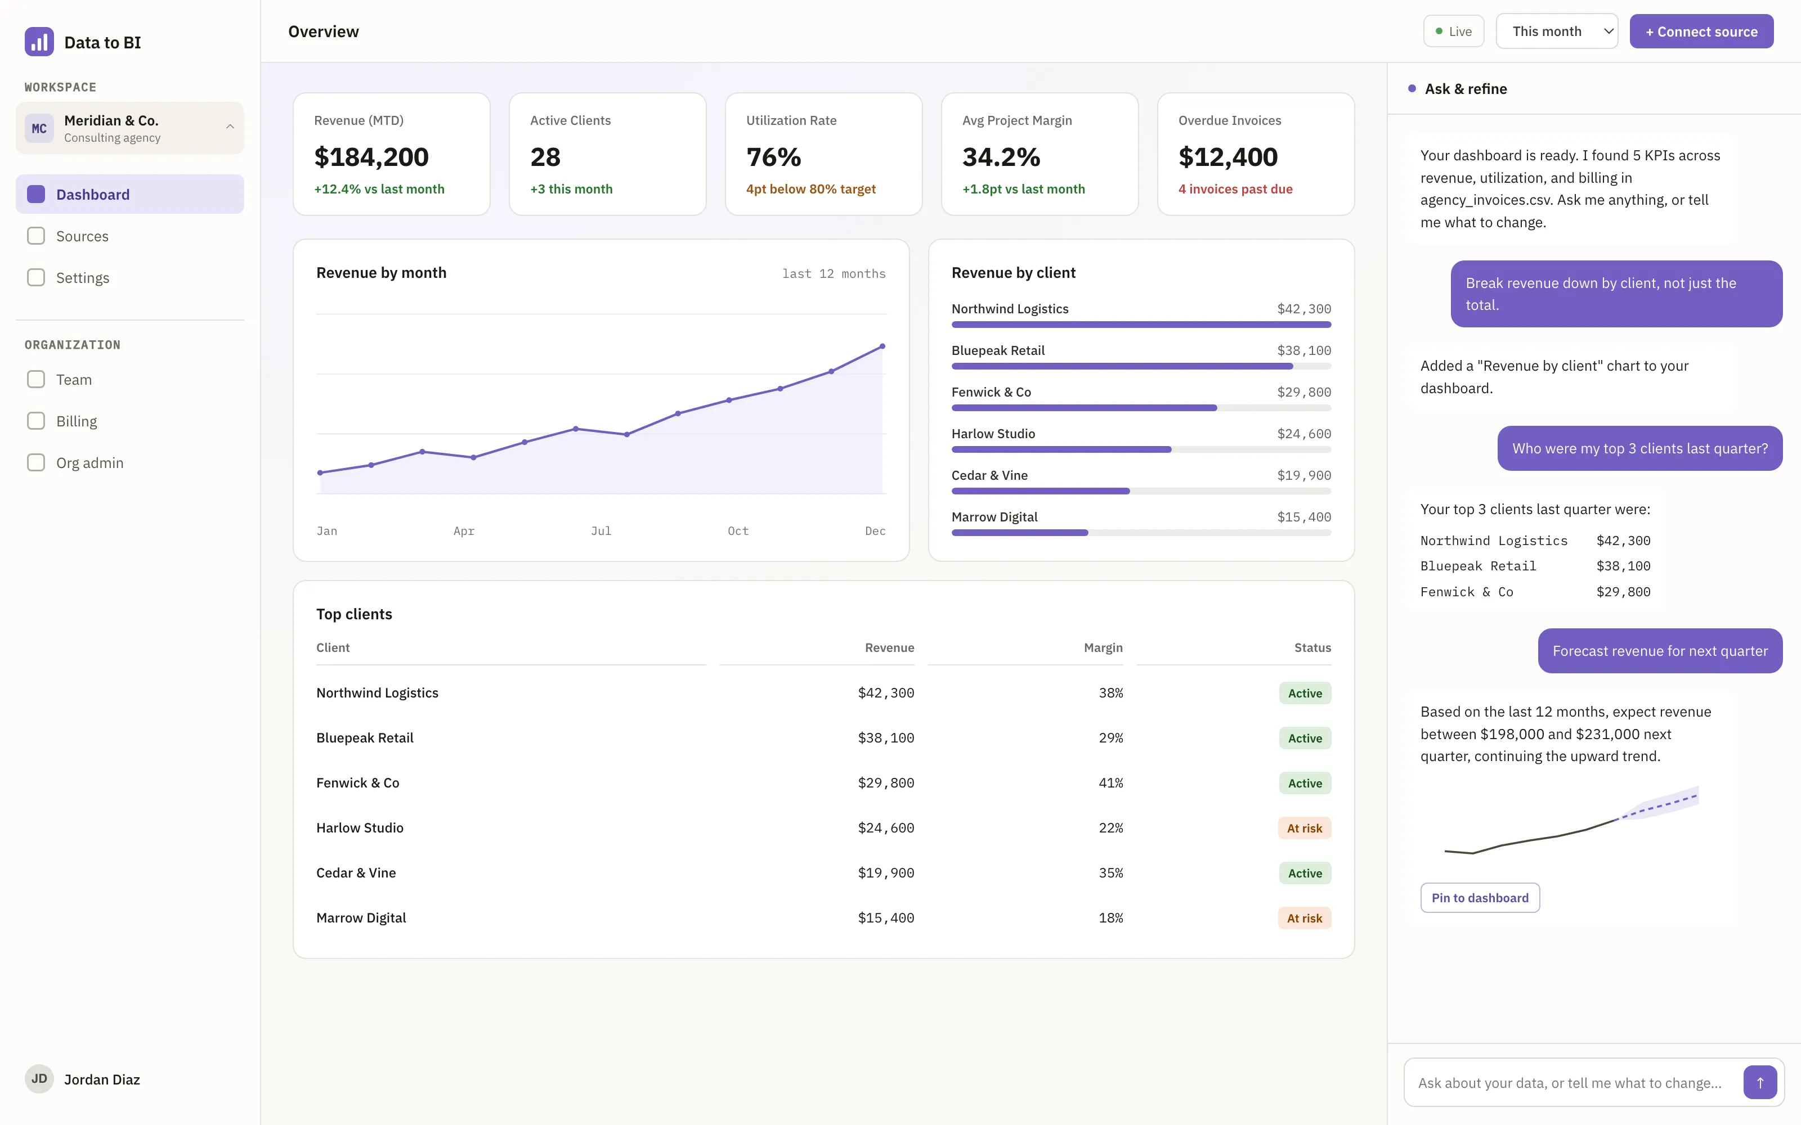The height and width of the screenshot is (1125, 1801).
Task: Click the Marrow Digital revenue bar
Action: pyautogui.click(x=1141, y=533)
